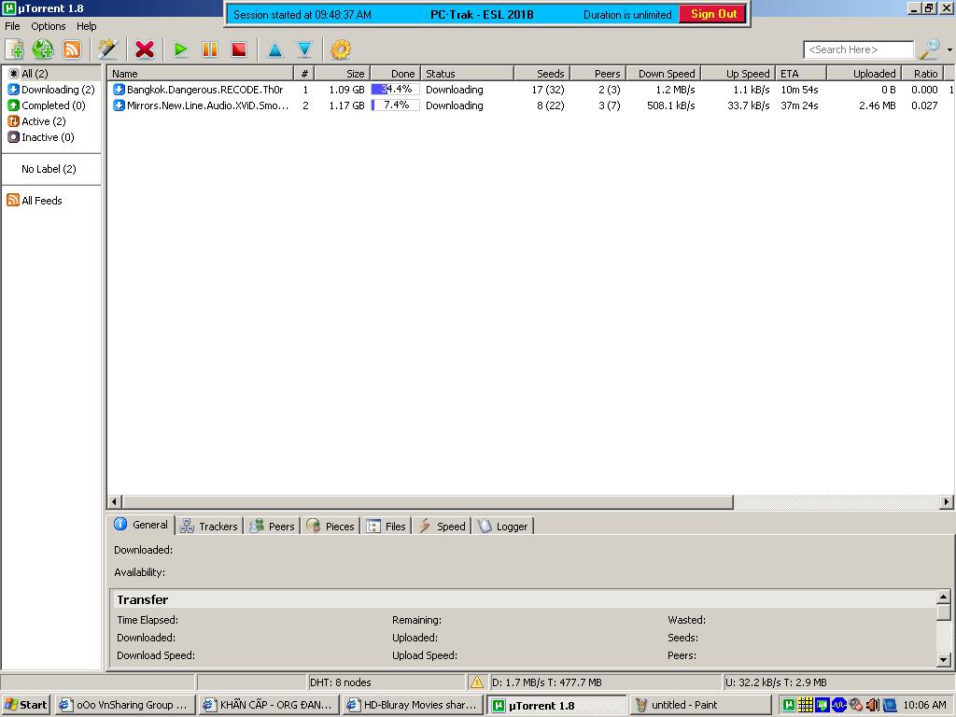
Task: Switch to untitled - Paint taskbar window
Action: click(700, 705)
